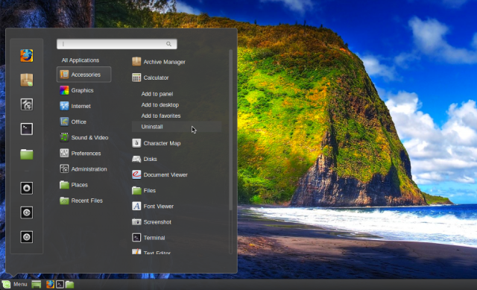The image size is (477, 290).
Task: Click the application list scrollbar
Action: [230, 131]
